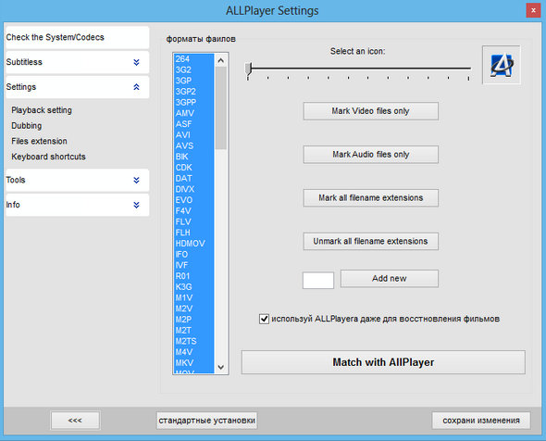The width and height of the screenshot is (546, 441).
Task: Select the 264 extension in list
Action: coord(194,59)
